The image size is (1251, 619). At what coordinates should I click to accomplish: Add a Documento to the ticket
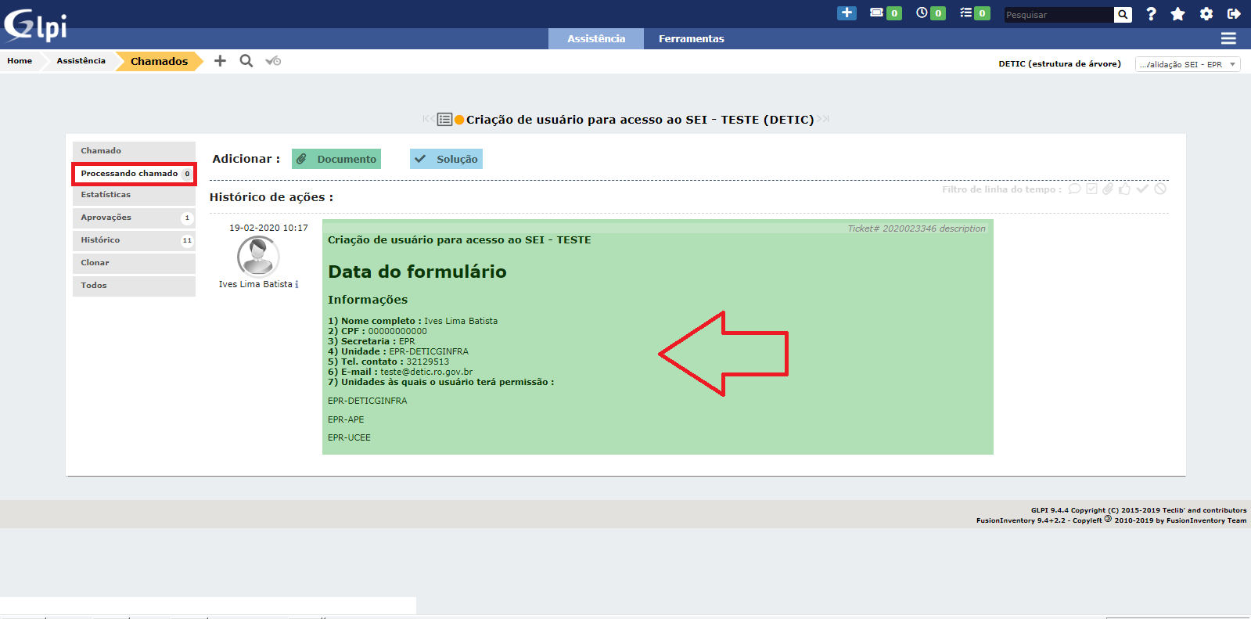336,159
